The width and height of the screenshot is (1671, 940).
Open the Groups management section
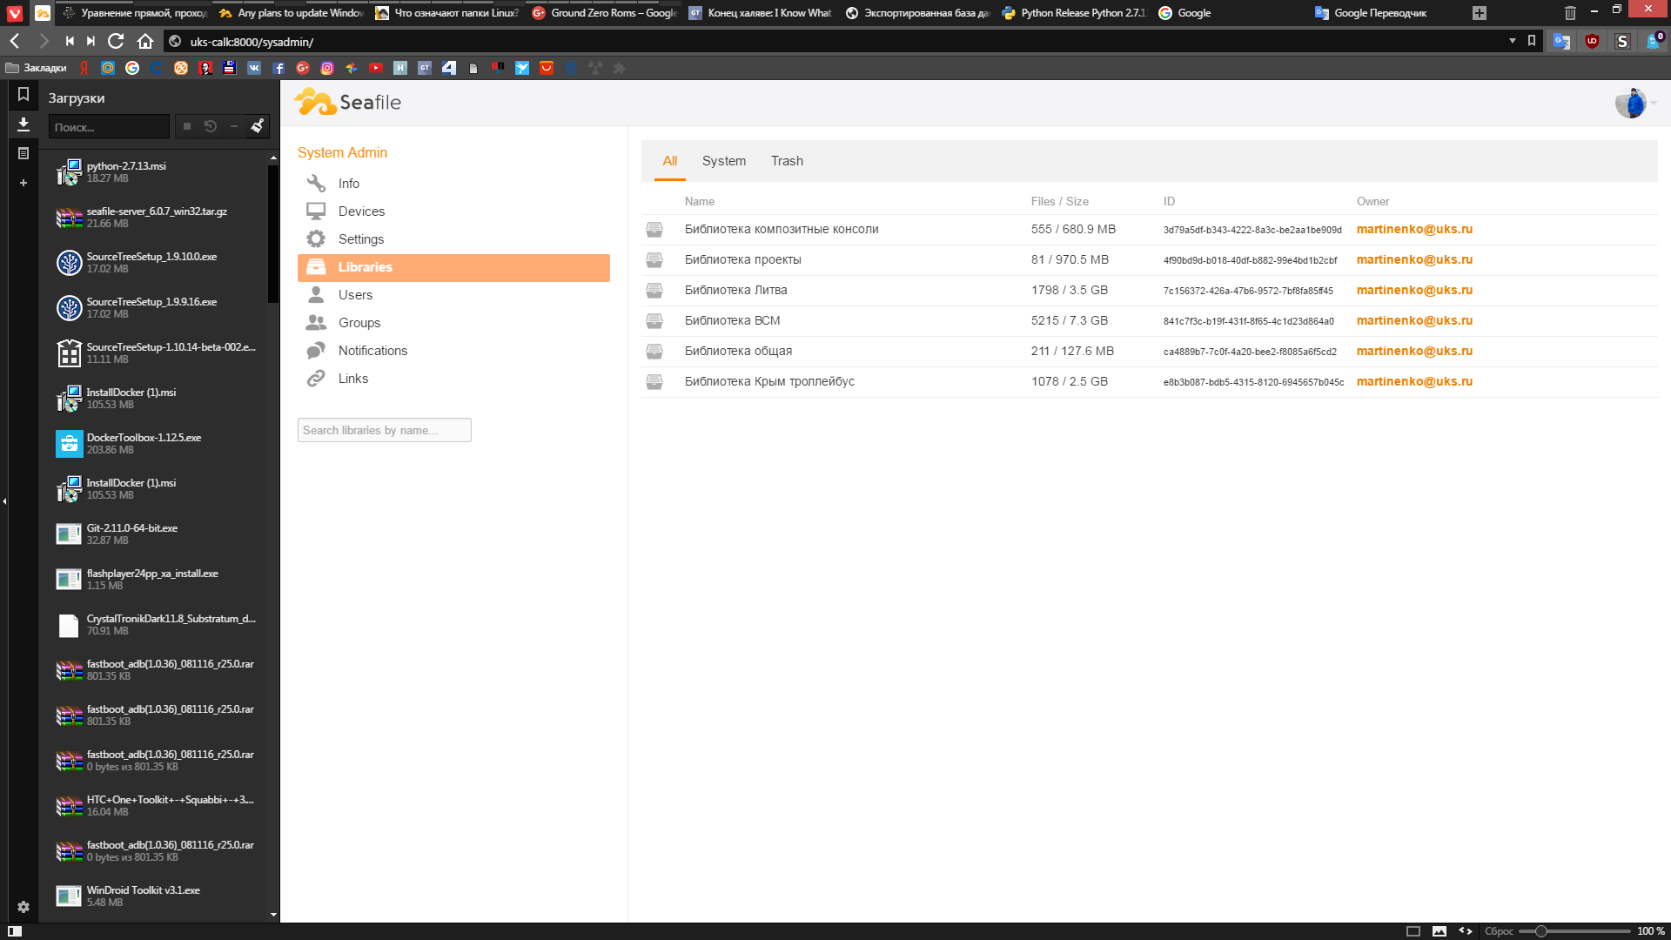tap(359, 323)
